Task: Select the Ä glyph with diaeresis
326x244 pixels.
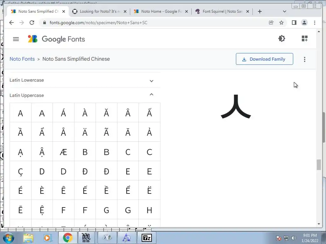Action: (85, 132)
